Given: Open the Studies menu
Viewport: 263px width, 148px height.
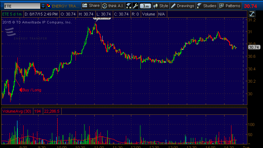Looking at the screenshot, I should 207,6.
